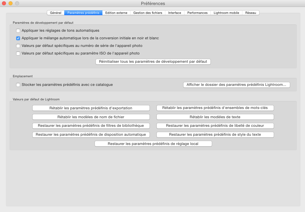The image size is (305, 212).
Task: Open the Lightroom mobile tab
Action: pos(226,13)
